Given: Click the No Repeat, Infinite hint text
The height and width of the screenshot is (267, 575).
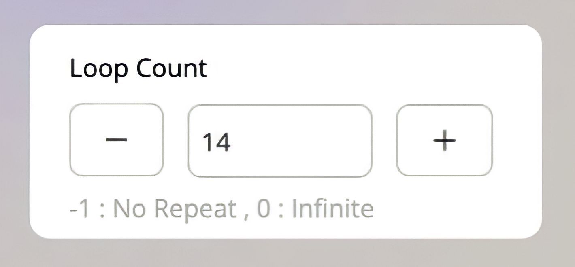Looking at the screenshot, I should [221, 209].
